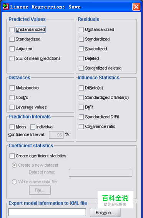This screenshot has width=143, height=218.
Task: Tick the Covariance ratio checkbox
Action: tap(81, 127)
